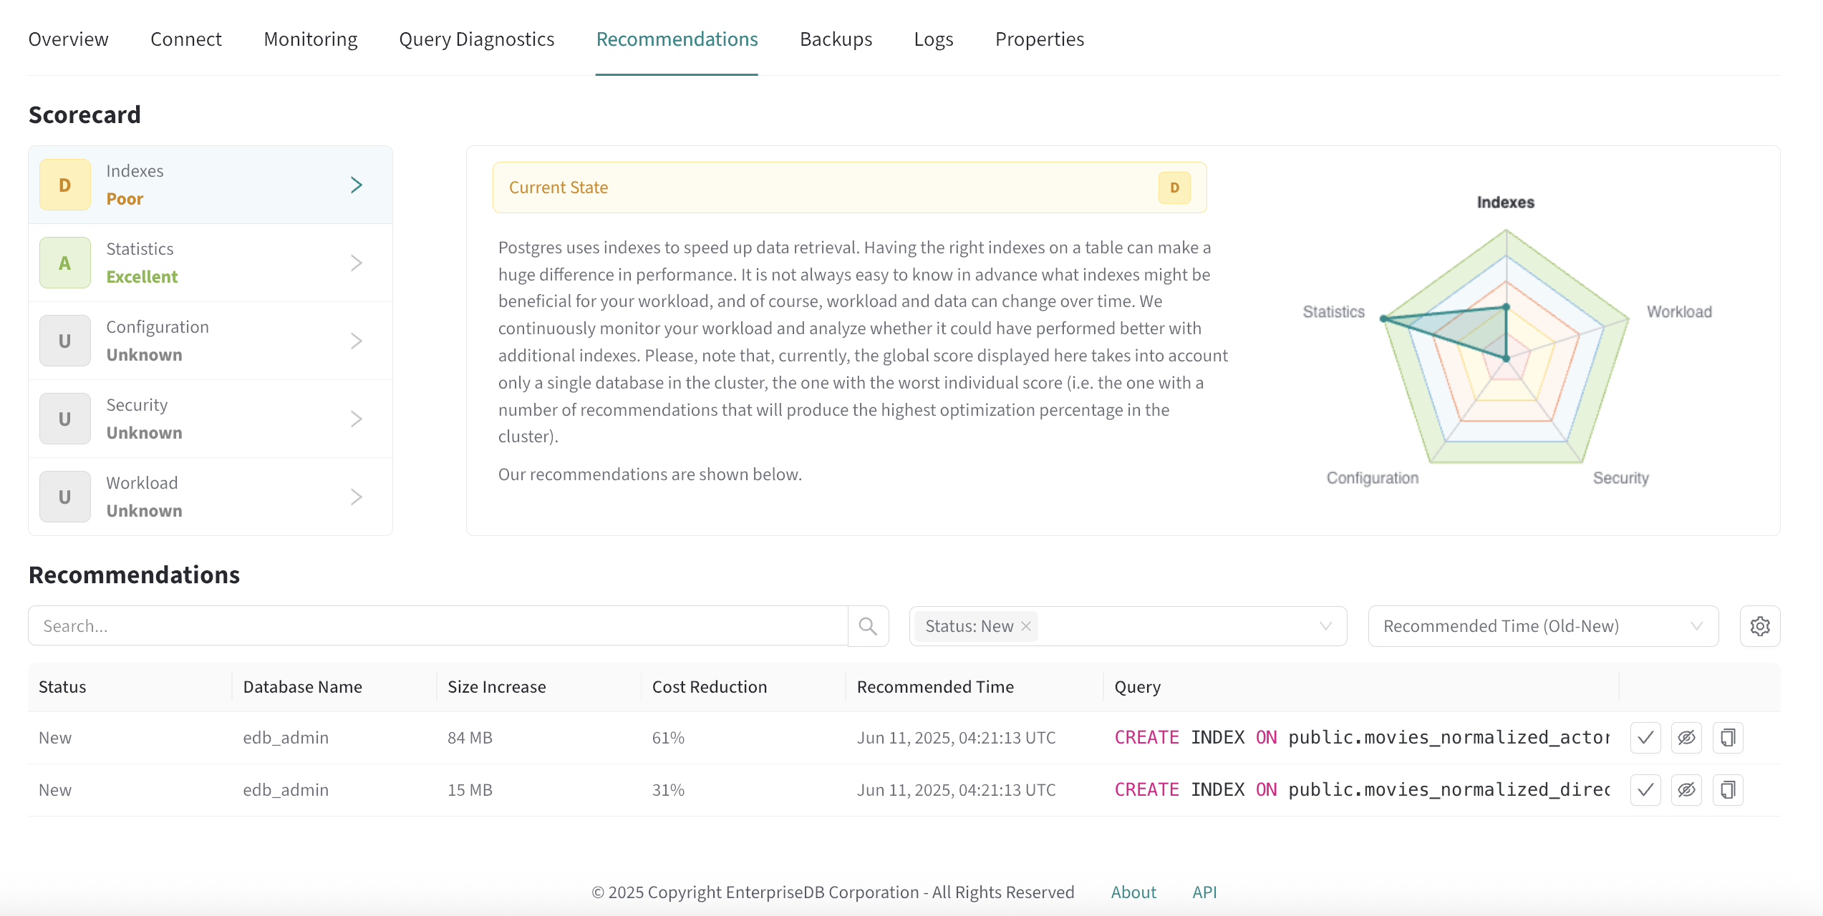The image size is (1823, 916).
Task: Copy first CREATE INDEX query
Action: click(x=1727, y=738)
